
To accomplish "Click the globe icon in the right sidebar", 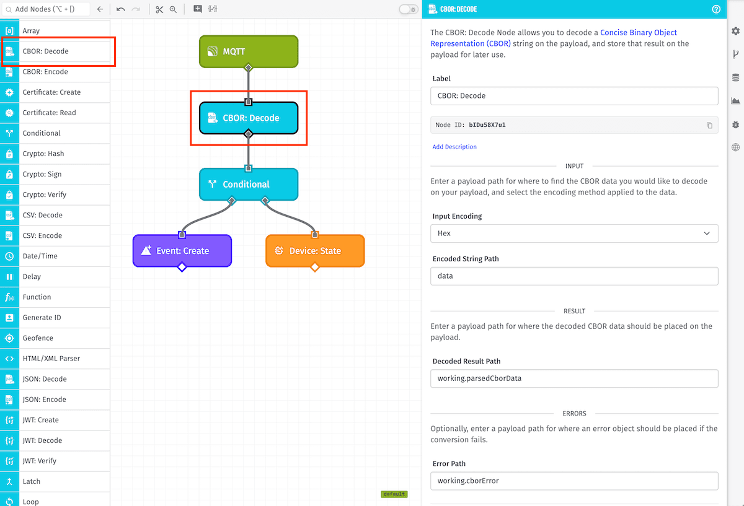I will click(x=735, y=147).
